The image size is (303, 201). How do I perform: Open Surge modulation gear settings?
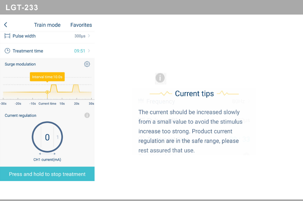[87, 64]
